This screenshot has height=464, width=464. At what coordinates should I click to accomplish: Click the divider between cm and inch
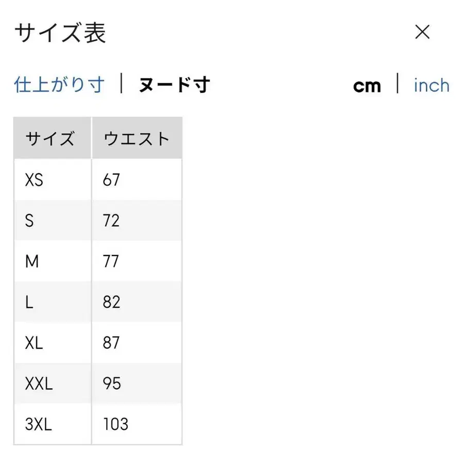click(x=397, y=85)
